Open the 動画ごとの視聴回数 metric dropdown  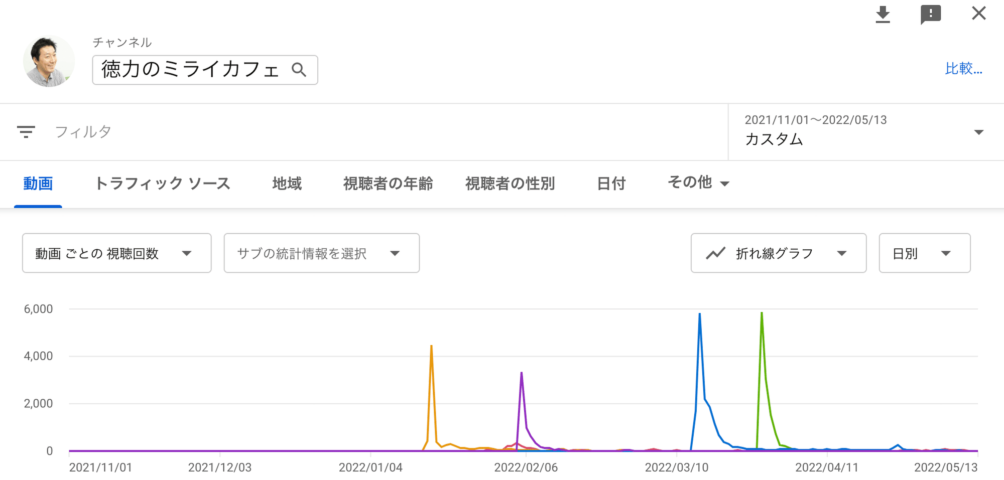(x=116, y=253)
